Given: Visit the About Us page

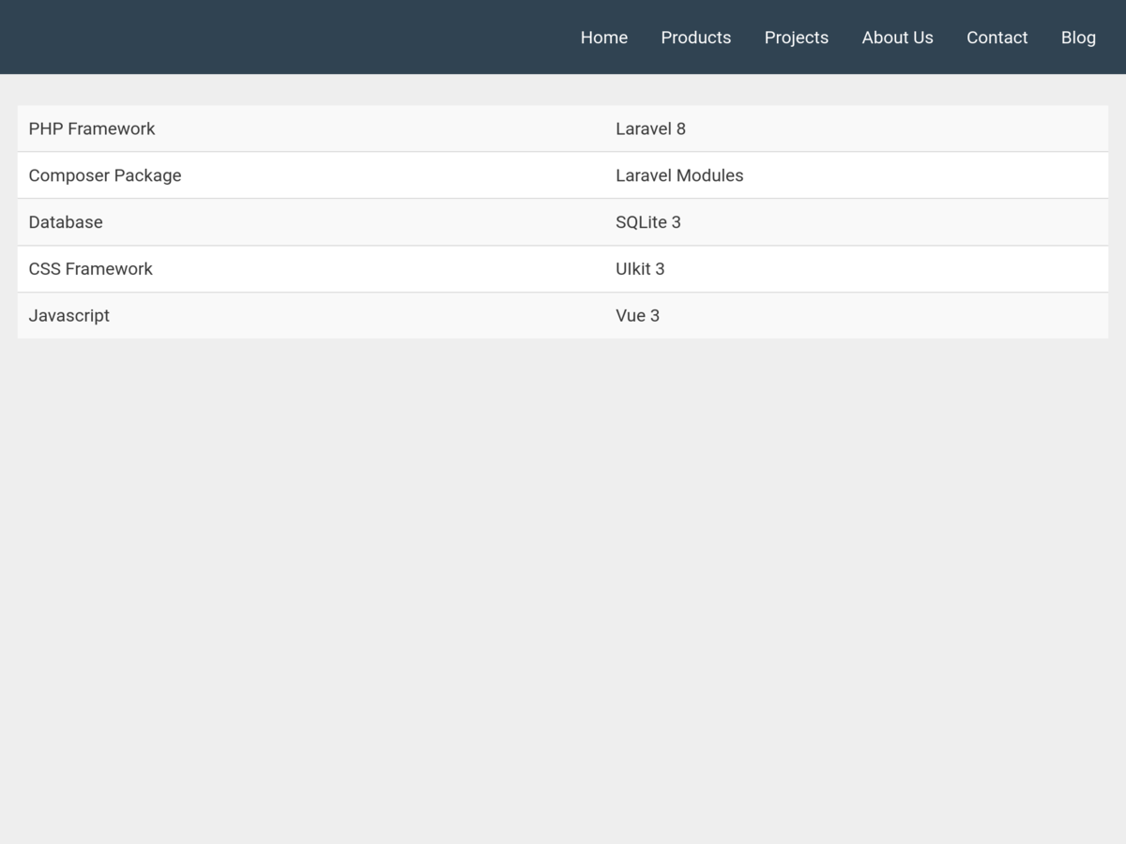Looking at the screenshot, I should 897,38.
